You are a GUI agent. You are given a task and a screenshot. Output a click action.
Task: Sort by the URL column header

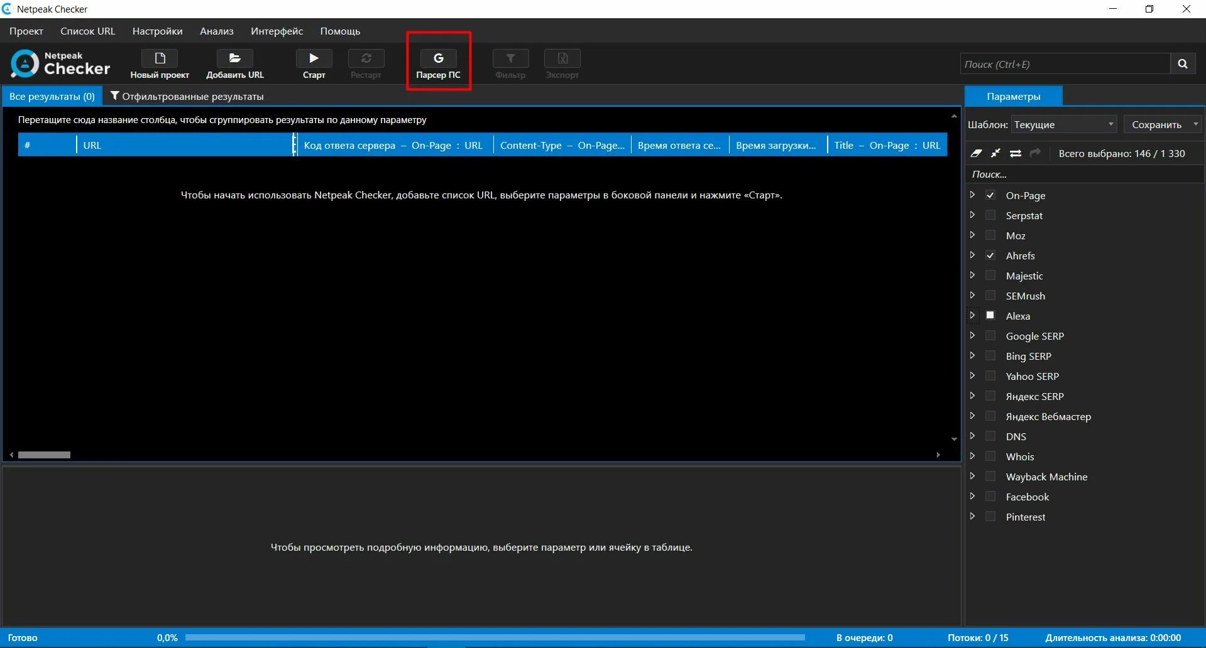click(x=185, y=145)
